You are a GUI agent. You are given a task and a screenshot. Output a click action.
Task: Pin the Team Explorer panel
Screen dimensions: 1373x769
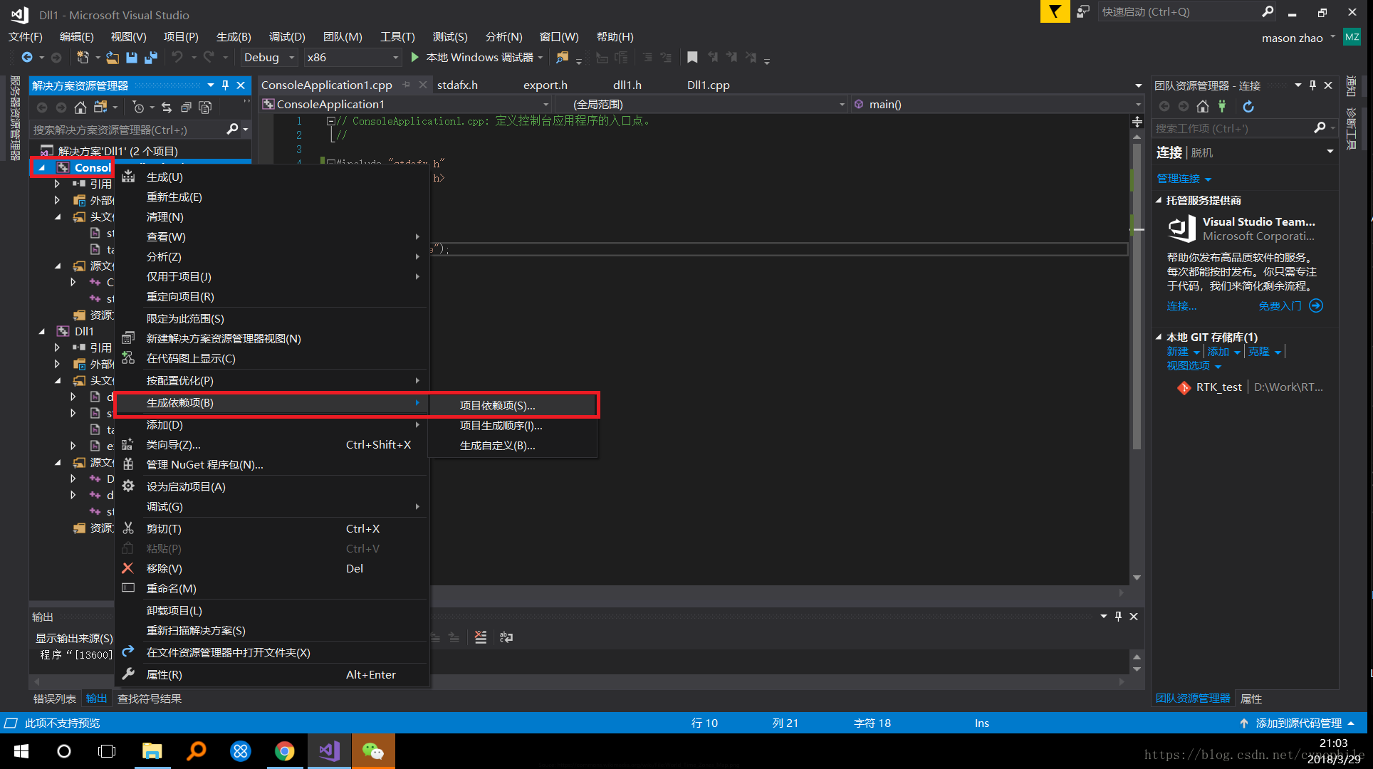(1312, 85)
